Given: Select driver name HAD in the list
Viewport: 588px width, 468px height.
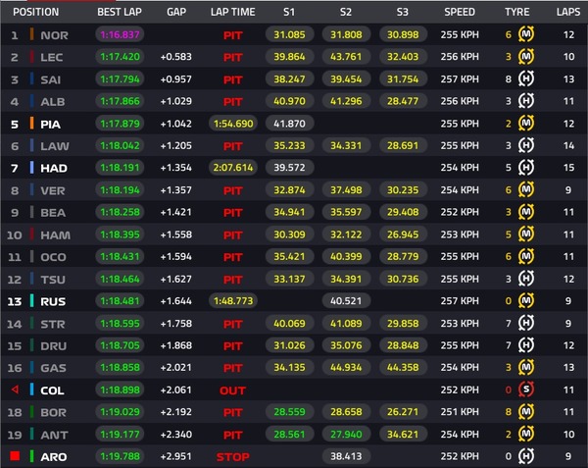Looking at the screenshot, I should (x=54, y=168).
